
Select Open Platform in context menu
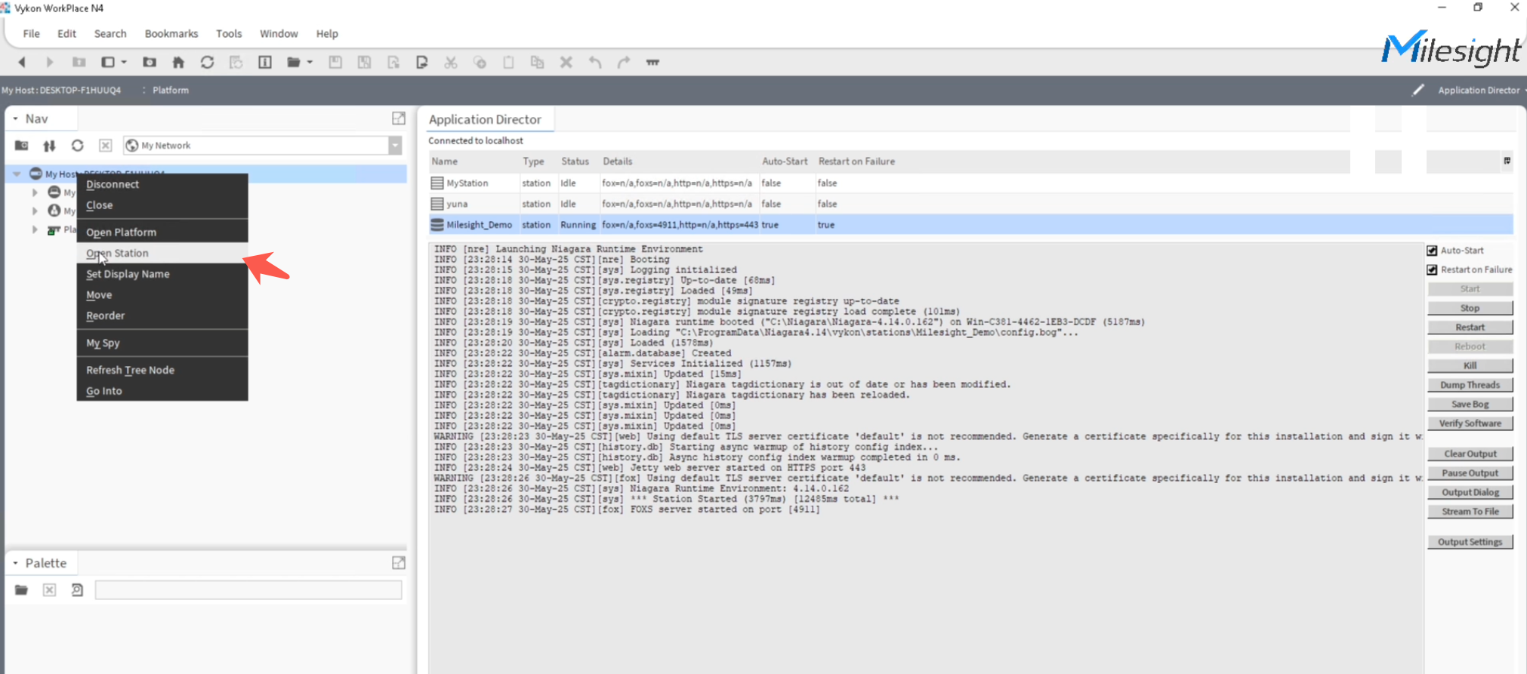162,232
